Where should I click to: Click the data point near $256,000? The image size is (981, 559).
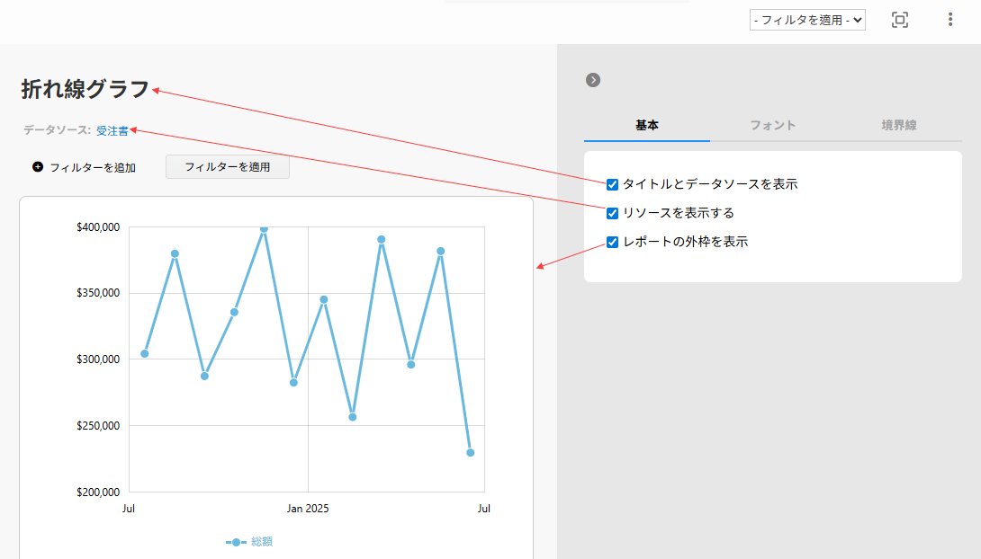point(353,417)
